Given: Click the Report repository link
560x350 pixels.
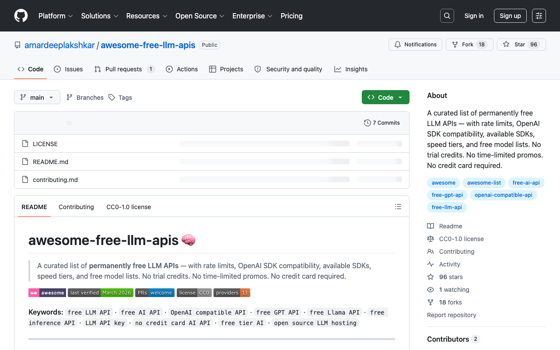Looking at the screenshot, I should 451,315.
